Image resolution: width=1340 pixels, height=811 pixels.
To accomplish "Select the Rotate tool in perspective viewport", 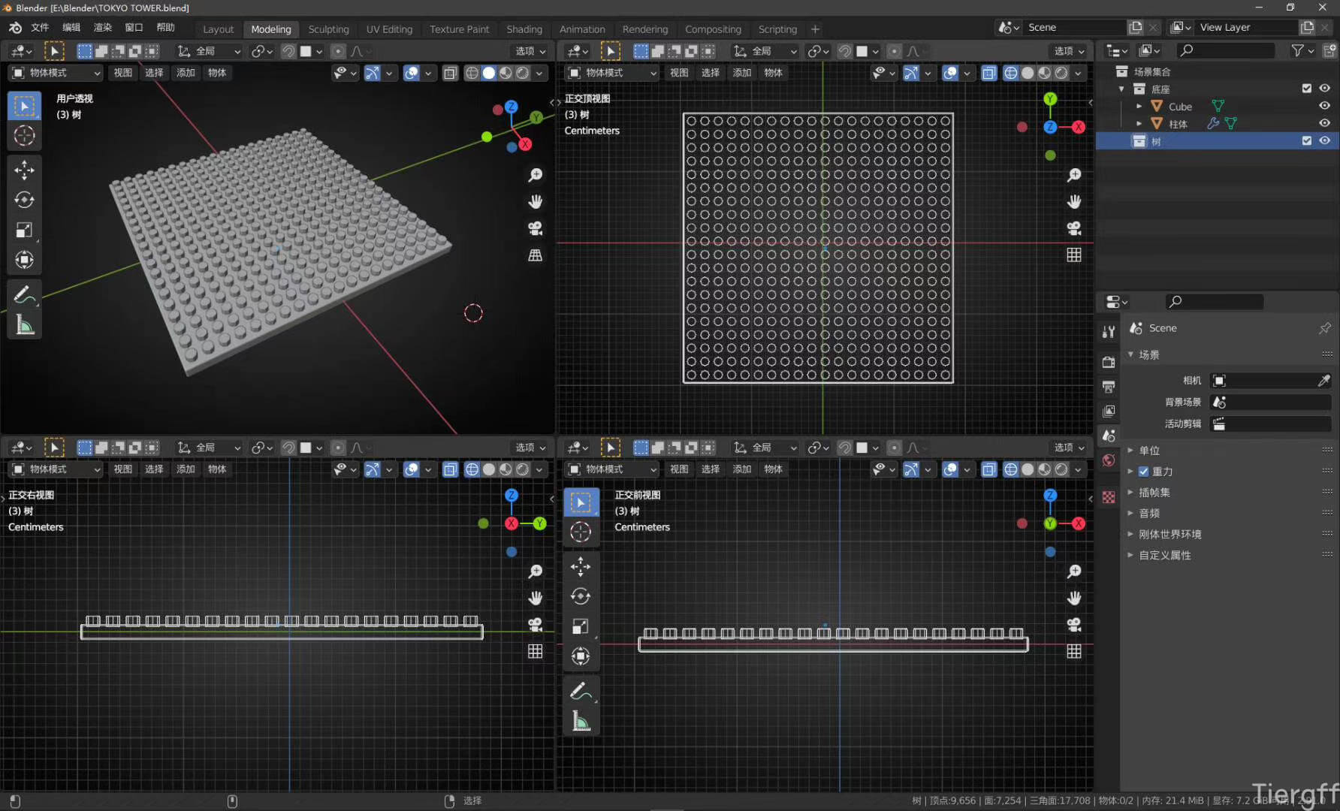I will tap(24, 200).
